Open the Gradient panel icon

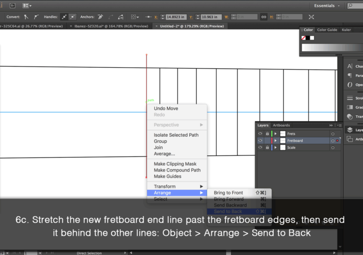(350, 107)
